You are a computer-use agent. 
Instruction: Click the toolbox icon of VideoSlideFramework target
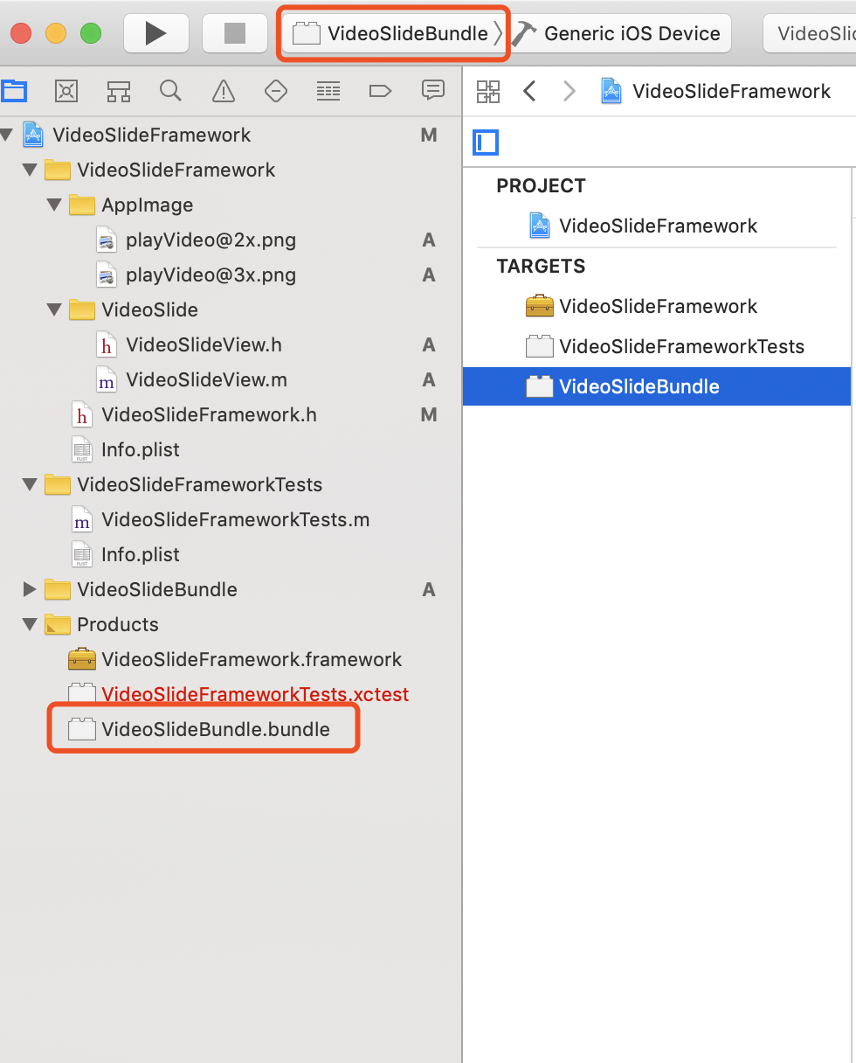pyautogui.click(x=540, y=306)
